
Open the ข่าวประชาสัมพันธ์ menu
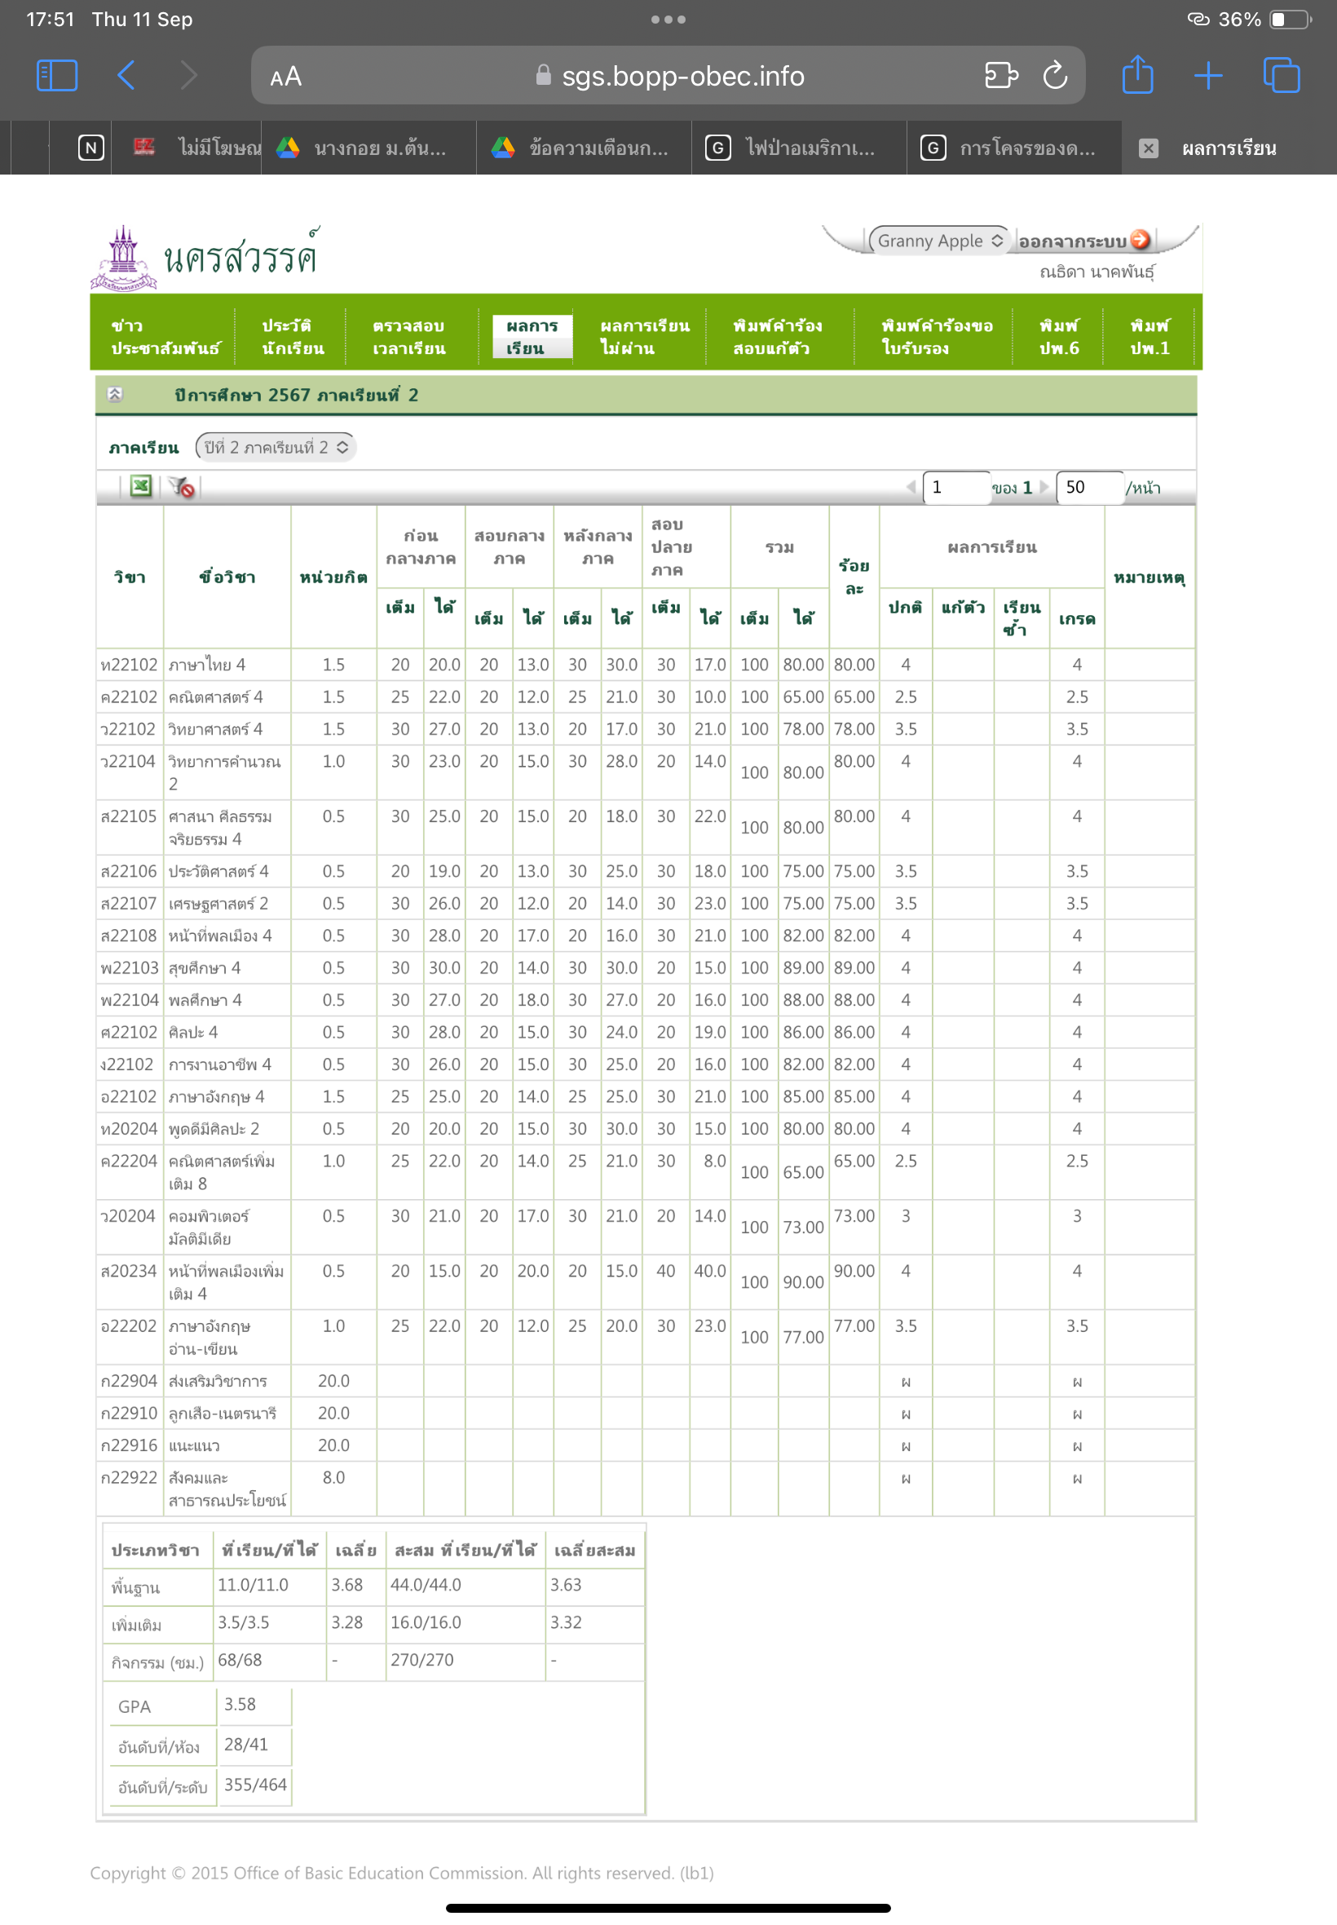pyautogui.click(x=165, y=336)
